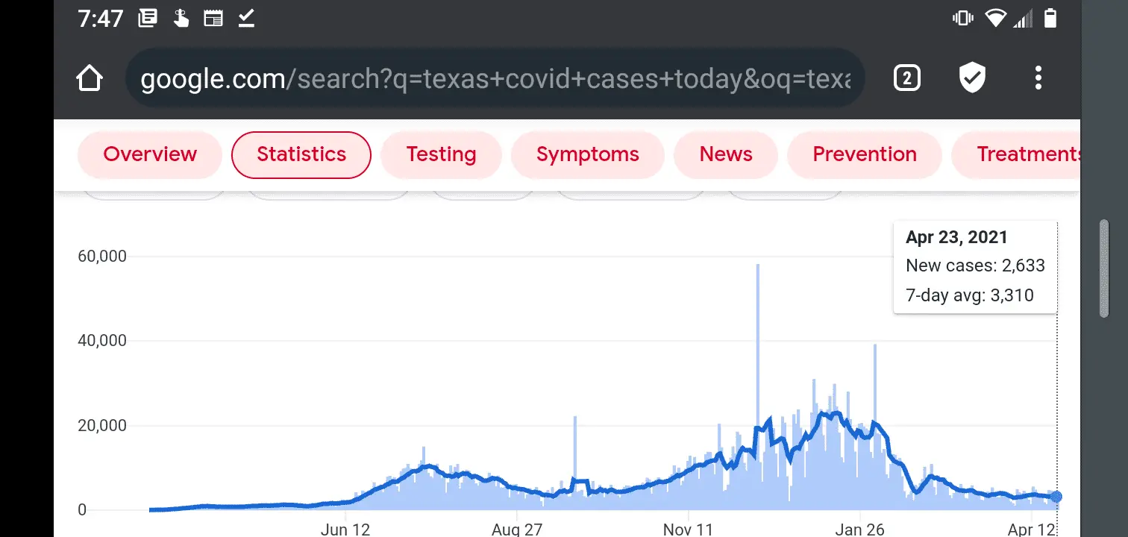Image resolution: width=1128 pixels, height=537 pixels.
Task: Focus the google.com URL address bar
Action: point(495,78)
